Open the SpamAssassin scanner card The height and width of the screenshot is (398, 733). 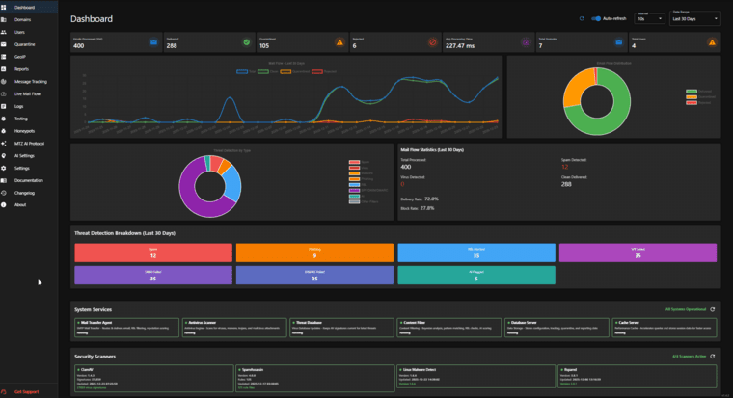[x=315, y=378]
